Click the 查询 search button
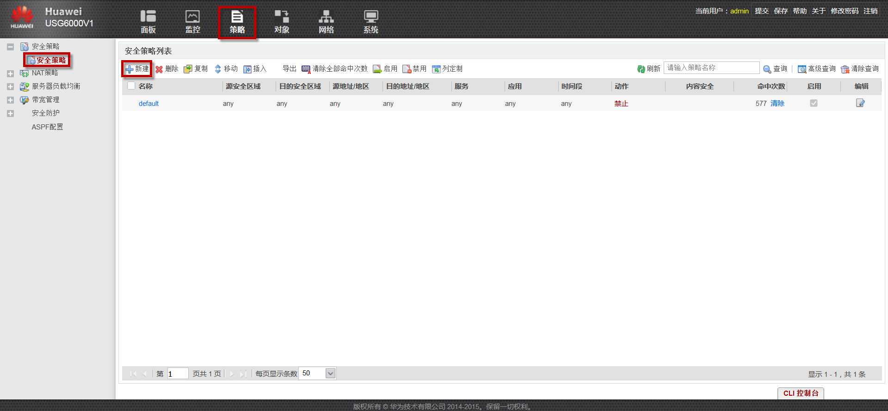The width and height of the screenshot is (888, 411). 775,69
